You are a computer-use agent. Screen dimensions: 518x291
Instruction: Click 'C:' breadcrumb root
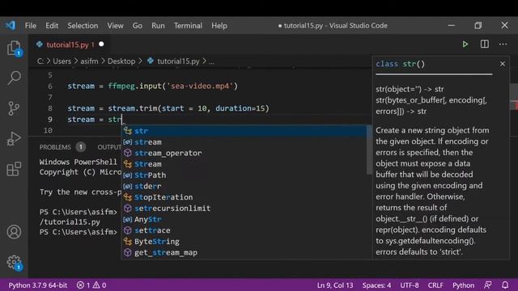40,61
